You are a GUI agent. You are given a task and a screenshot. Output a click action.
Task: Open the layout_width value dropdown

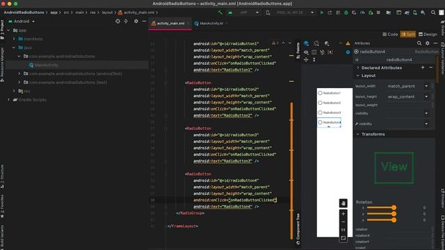pos(426,86)
